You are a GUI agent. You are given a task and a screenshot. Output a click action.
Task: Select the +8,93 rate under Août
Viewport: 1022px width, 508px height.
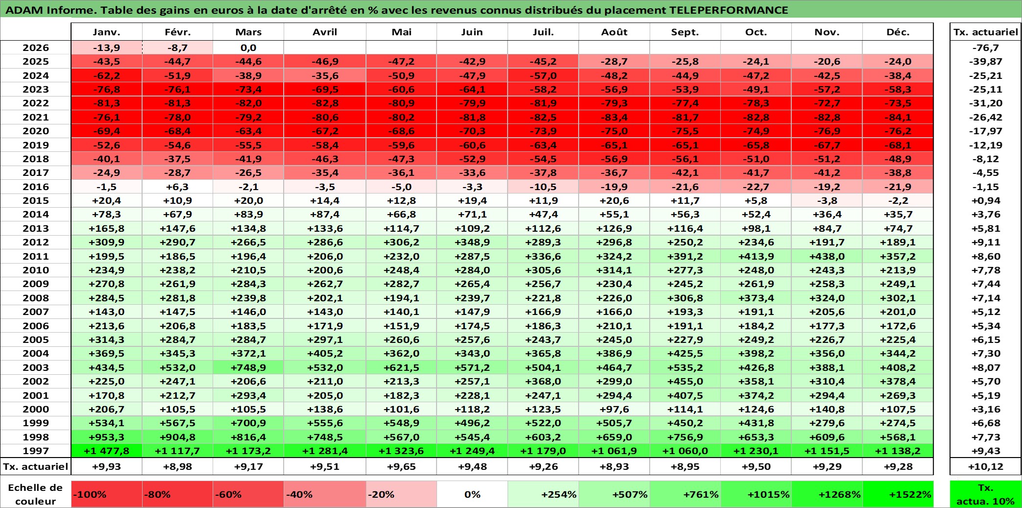(614, 466)
